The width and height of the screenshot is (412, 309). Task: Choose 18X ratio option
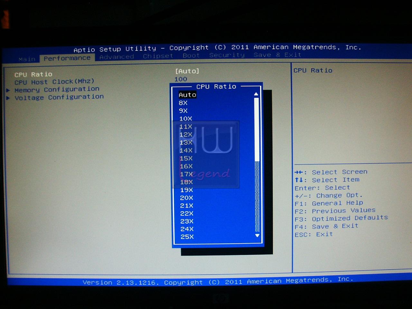[186, 182]
